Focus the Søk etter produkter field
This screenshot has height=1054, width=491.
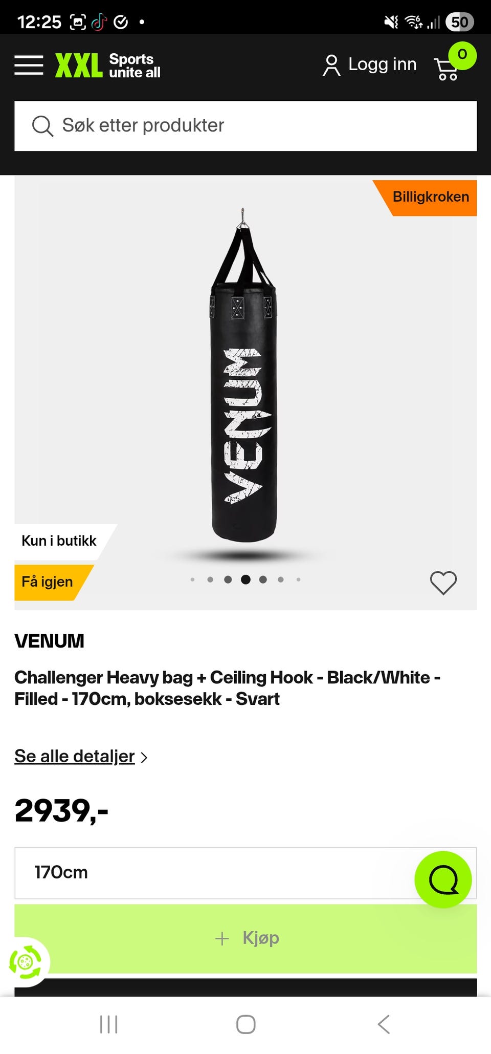(245, 126)
